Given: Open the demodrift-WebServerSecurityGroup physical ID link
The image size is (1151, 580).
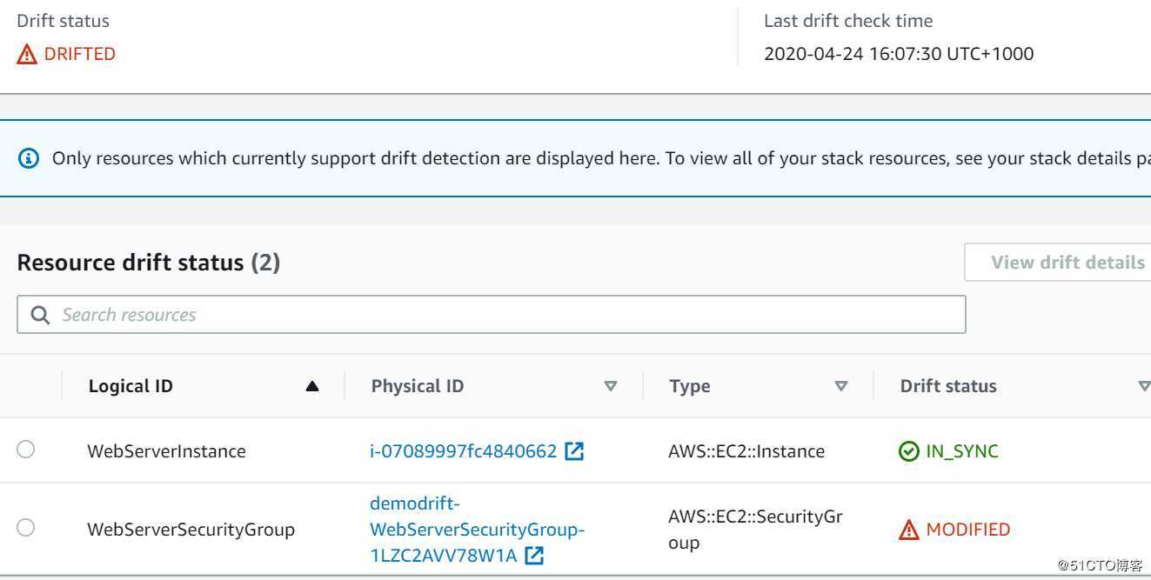Looking at the screenshot, I should tap(477, 529).
